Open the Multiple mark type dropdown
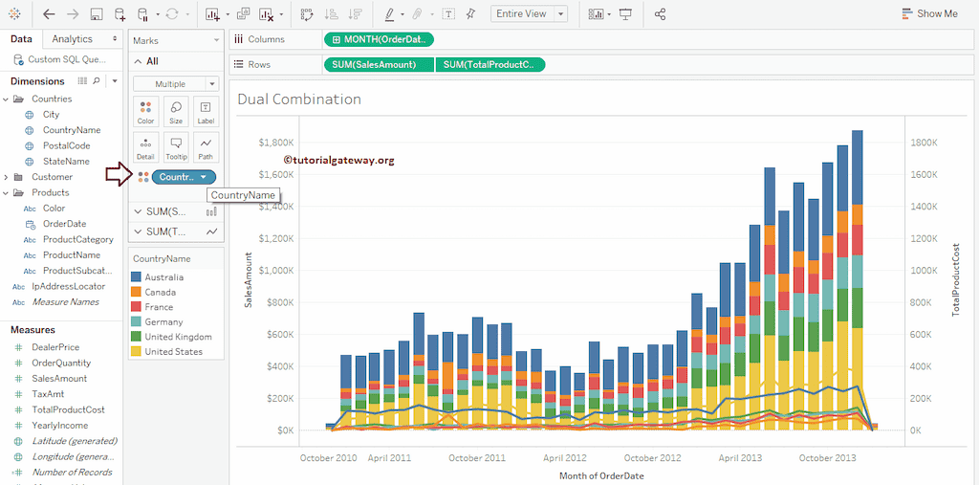The width and height of the screenshot is (979, 485). coord(175,84)
